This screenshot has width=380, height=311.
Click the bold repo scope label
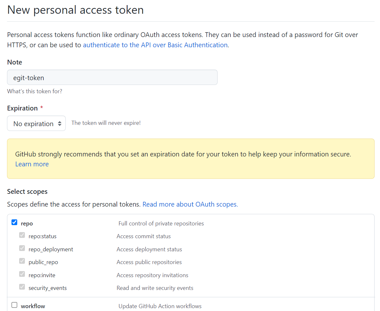pos(27,224)
